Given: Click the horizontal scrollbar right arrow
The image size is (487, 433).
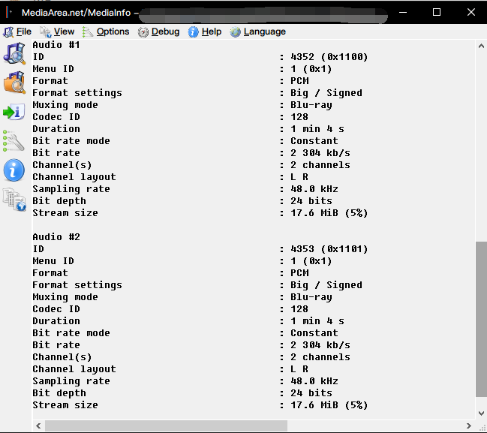Looking at the screenshot, I should click(x=469, y=425).
